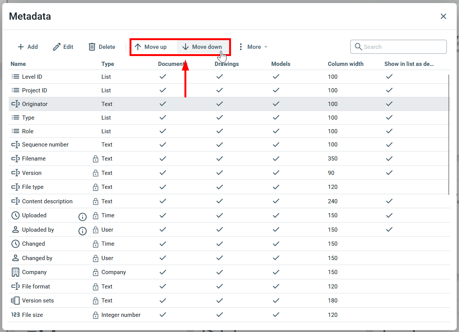Toggle Documents checkmark for Level ID
This screenshot has height=332, width=459.
point(163,76)
